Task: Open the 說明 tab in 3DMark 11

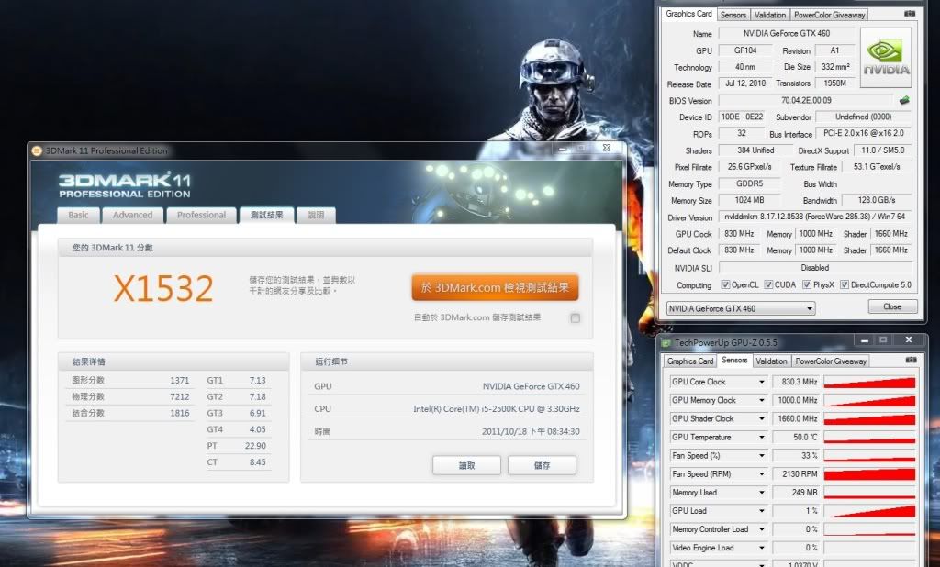Action: (316, 216)
